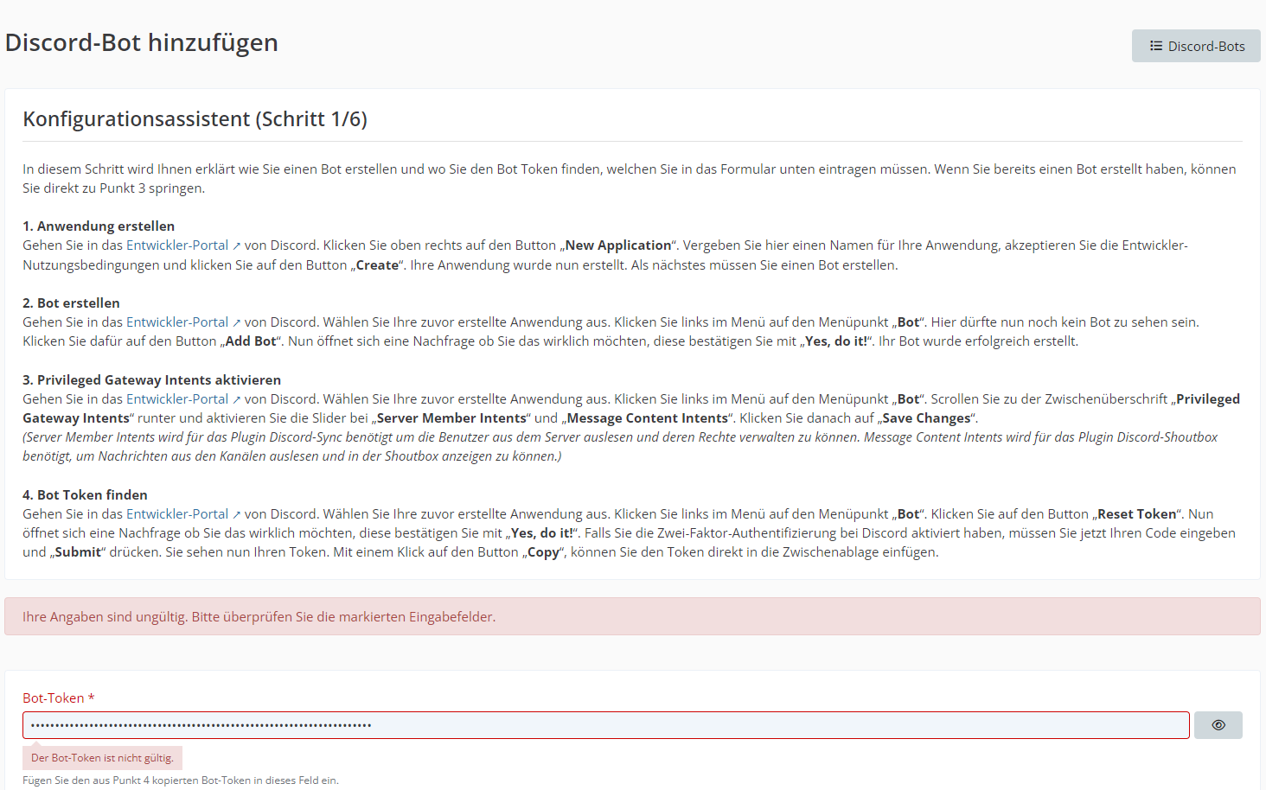
Task: Open Entwickler-Portal link in Bot erstellen step
Action: 177,322
